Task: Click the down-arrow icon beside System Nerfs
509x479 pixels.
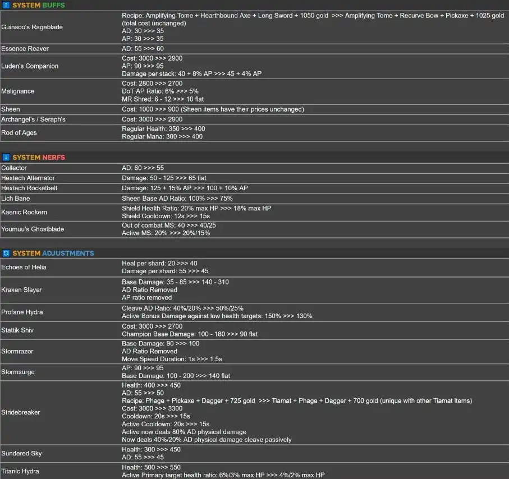Action: coord(6,158)
